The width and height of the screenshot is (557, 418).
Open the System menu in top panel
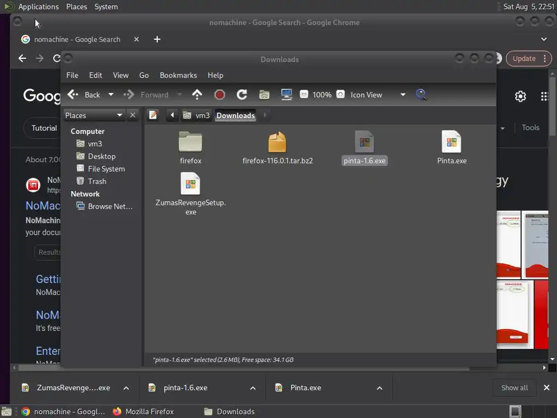106,7
